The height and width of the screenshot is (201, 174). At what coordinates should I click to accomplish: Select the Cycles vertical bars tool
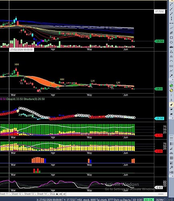171,66
